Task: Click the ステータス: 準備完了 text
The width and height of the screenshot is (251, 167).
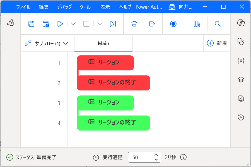Action: 36,158
